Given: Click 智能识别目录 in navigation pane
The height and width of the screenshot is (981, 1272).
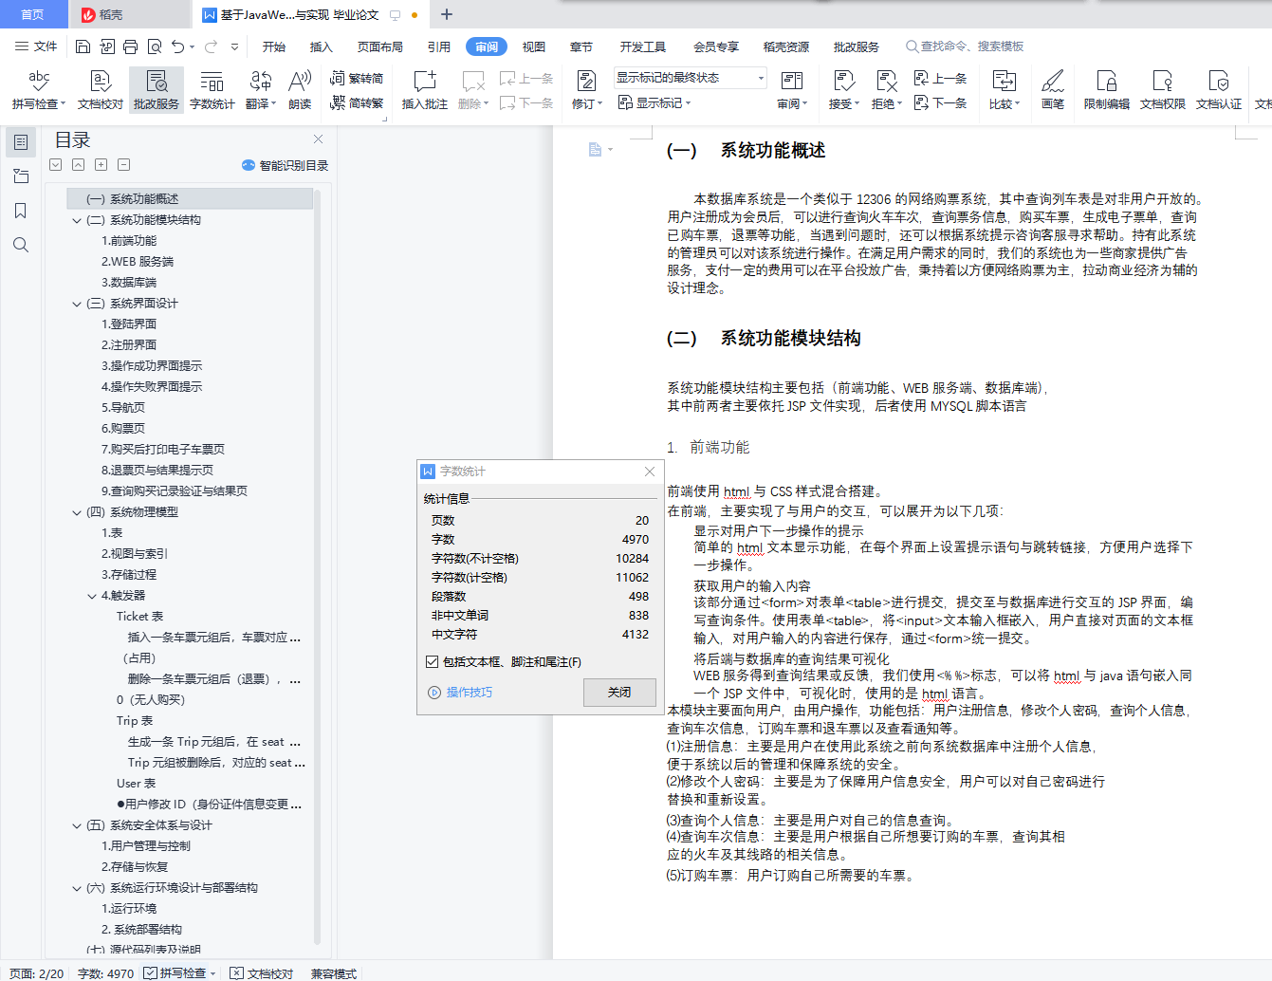Looking at the screenshot, I should (x=286, y=165).
